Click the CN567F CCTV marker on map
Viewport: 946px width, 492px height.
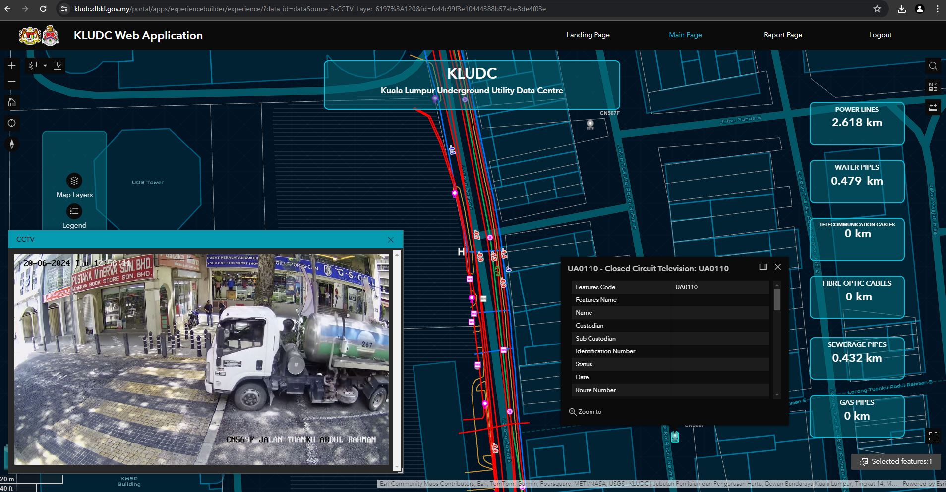click(590, 124)
